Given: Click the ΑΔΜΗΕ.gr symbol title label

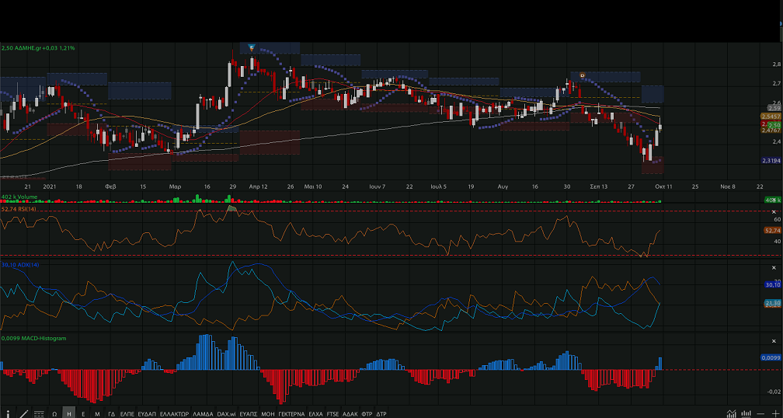Looking at the screenshot, I should (38, 48).
